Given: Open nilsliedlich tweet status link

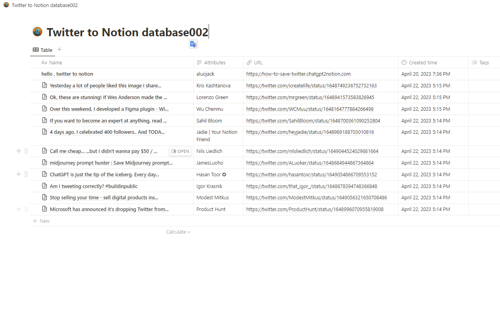Looking at the screenshot, I should pyautogui.click(x=312, y=151).
